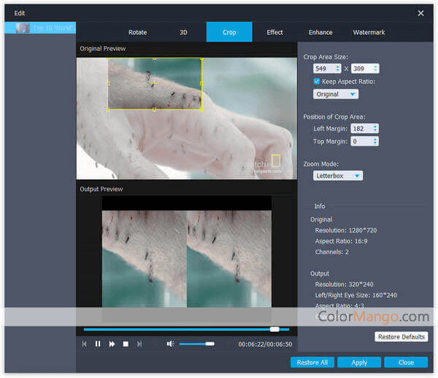438x378 pixels.
Task: Click the bottom-middle crop handle
Action: [155, 109]
